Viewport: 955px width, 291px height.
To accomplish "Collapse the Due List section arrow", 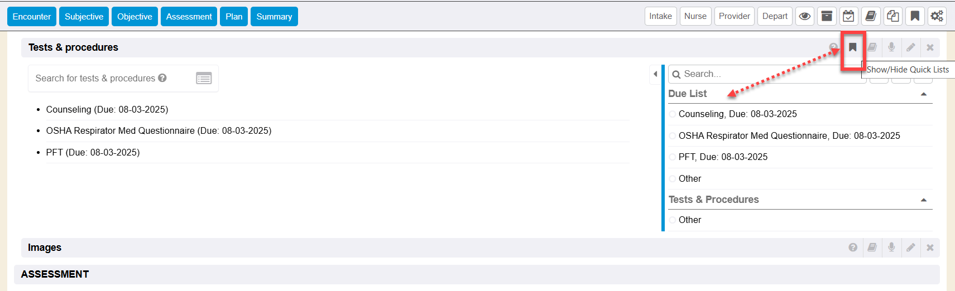I will click(924, 94).
